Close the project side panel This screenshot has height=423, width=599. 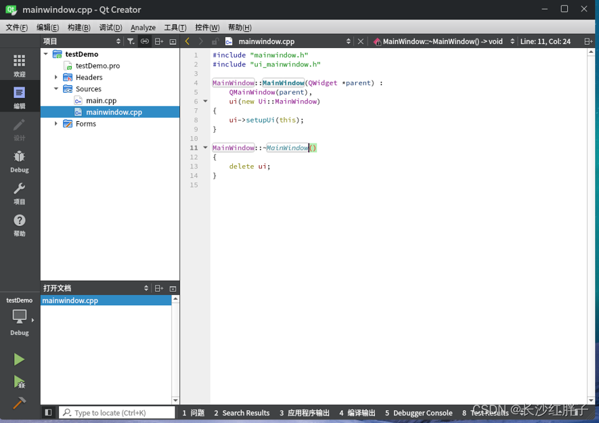point(173,41)
